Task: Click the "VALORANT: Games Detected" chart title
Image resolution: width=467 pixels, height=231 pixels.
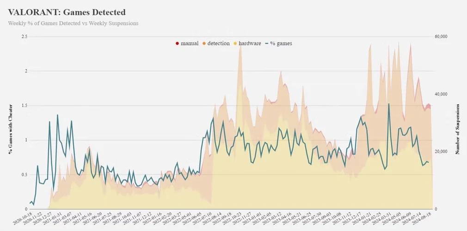Action: (x=67, y=12)
